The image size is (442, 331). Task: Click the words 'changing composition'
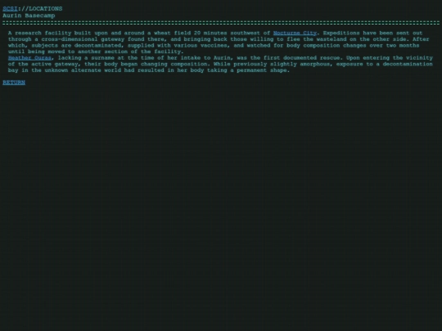[174, 64]
